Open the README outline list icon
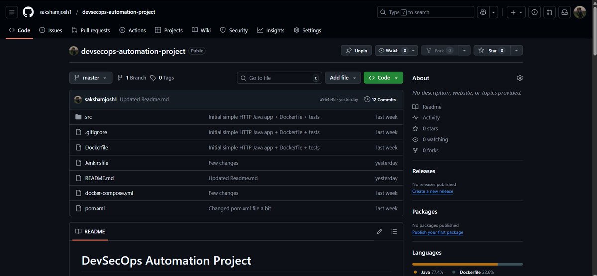This screenshot has height=276, width=597. [394, 231]
